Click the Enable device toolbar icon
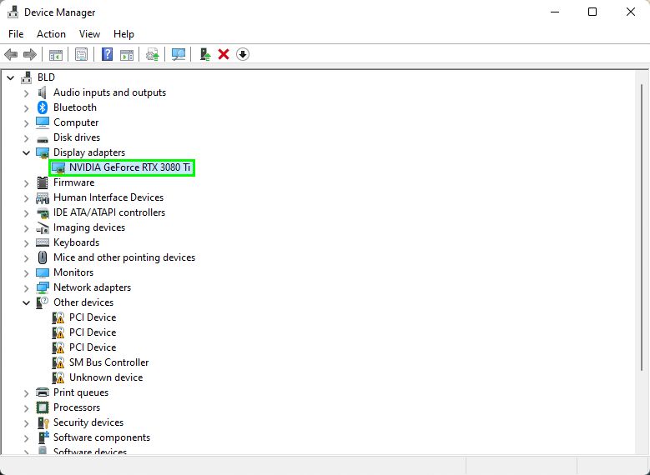 (205, 54)
